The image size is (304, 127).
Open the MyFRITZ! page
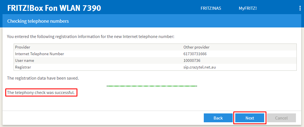tap(247, 8)
